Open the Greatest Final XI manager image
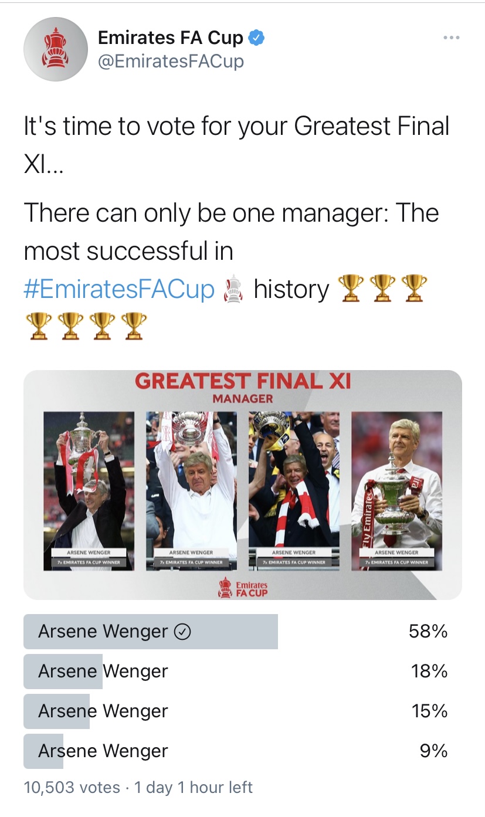Image resolution: width=485 pixels, height=817 pixels. (243, 485)
